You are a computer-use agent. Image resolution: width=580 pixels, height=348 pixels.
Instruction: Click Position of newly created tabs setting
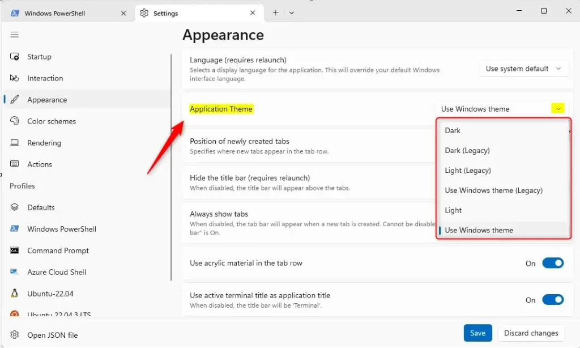309,146
